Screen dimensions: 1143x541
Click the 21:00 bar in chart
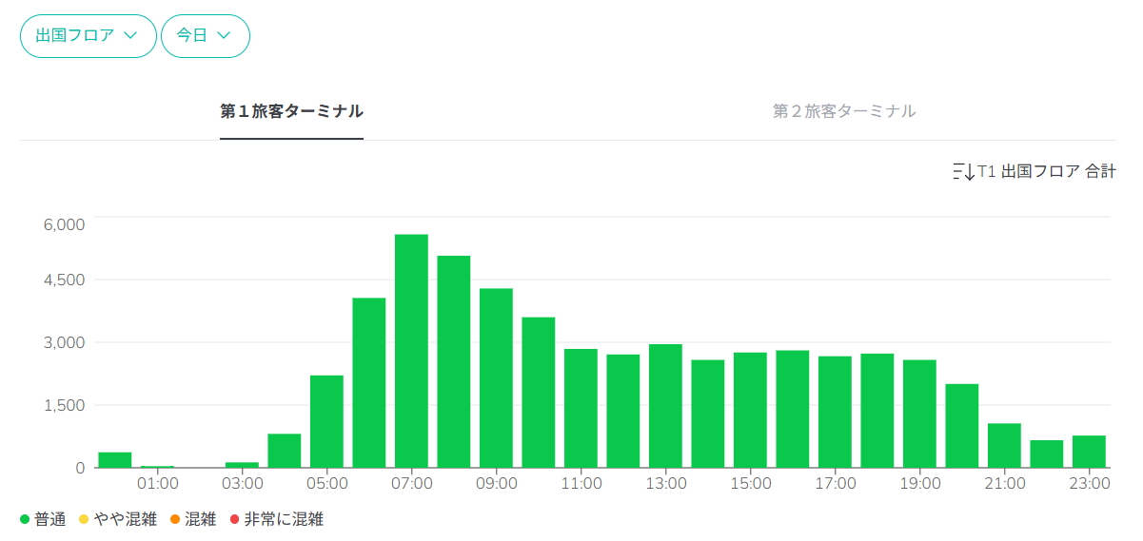(x=1004, y=445)
